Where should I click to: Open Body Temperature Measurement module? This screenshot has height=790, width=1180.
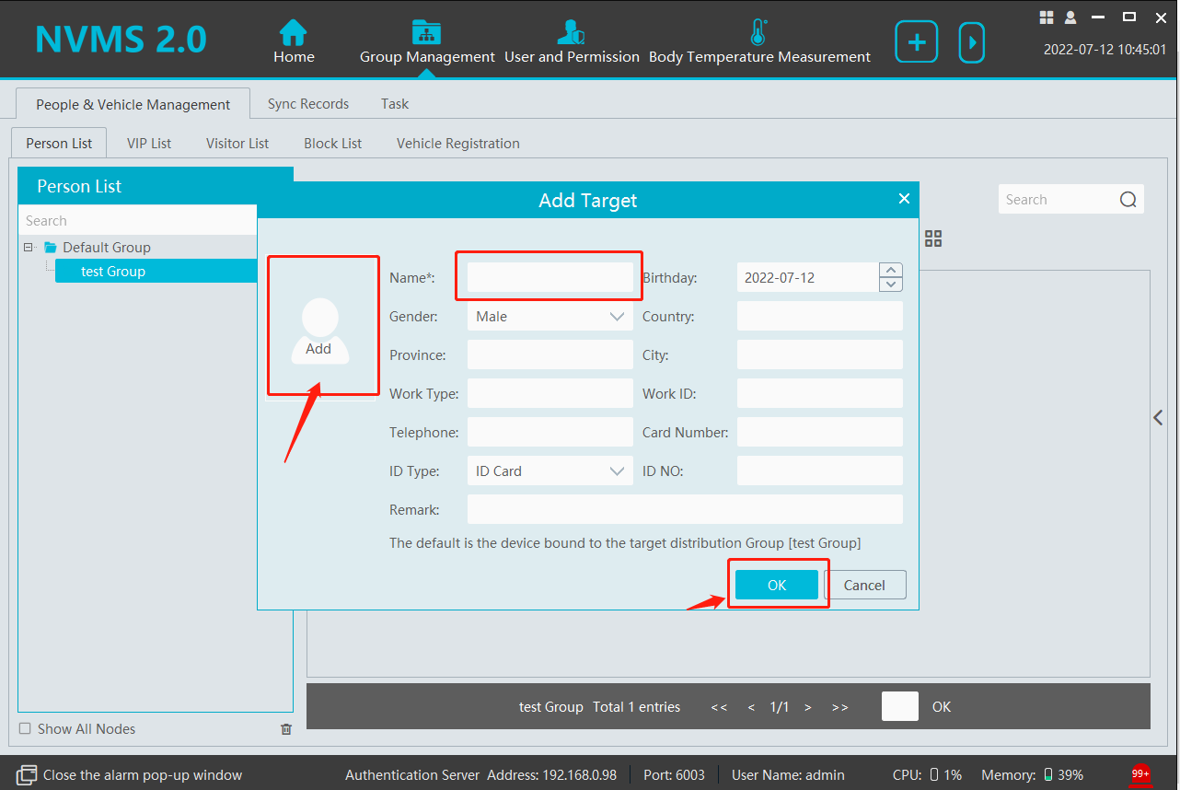(759, 42)
